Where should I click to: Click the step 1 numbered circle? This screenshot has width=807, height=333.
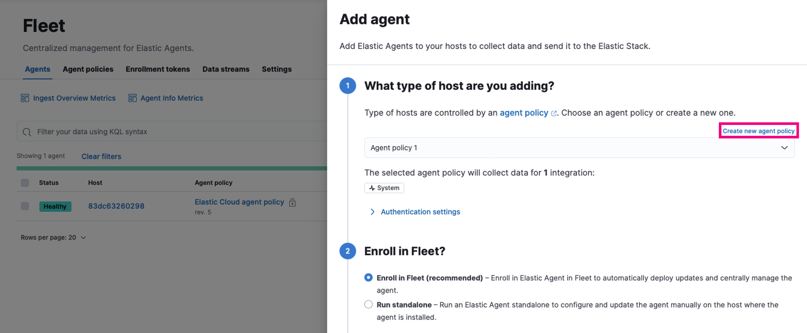347,85
